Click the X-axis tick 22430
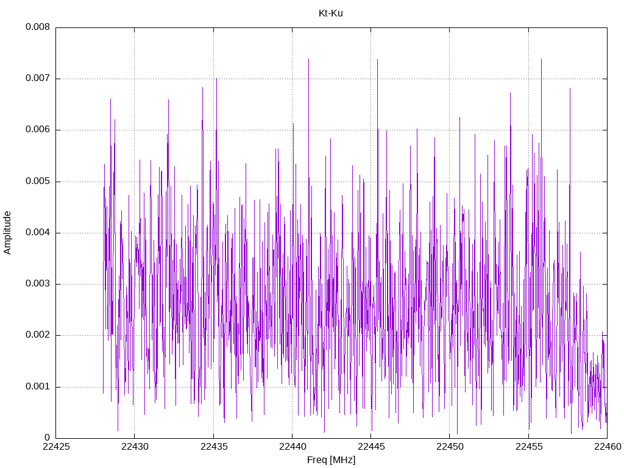 (135, 447)
